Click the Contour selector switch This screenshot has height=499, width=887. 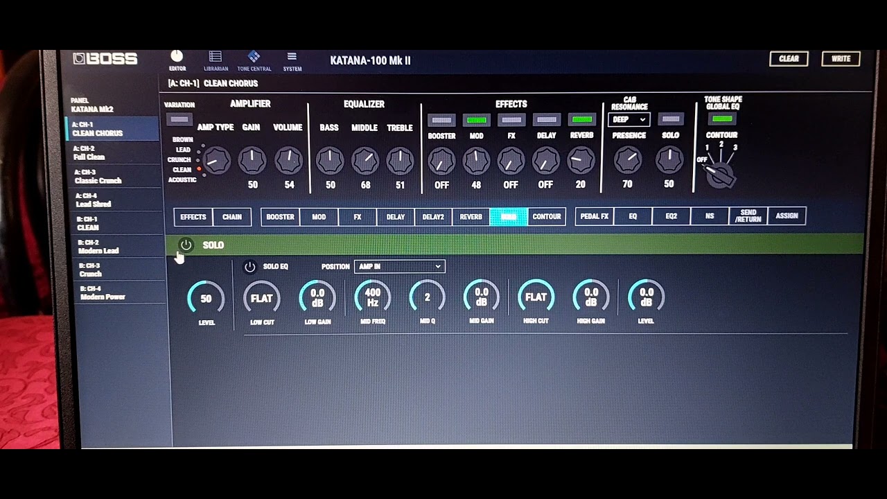(720, 174)
